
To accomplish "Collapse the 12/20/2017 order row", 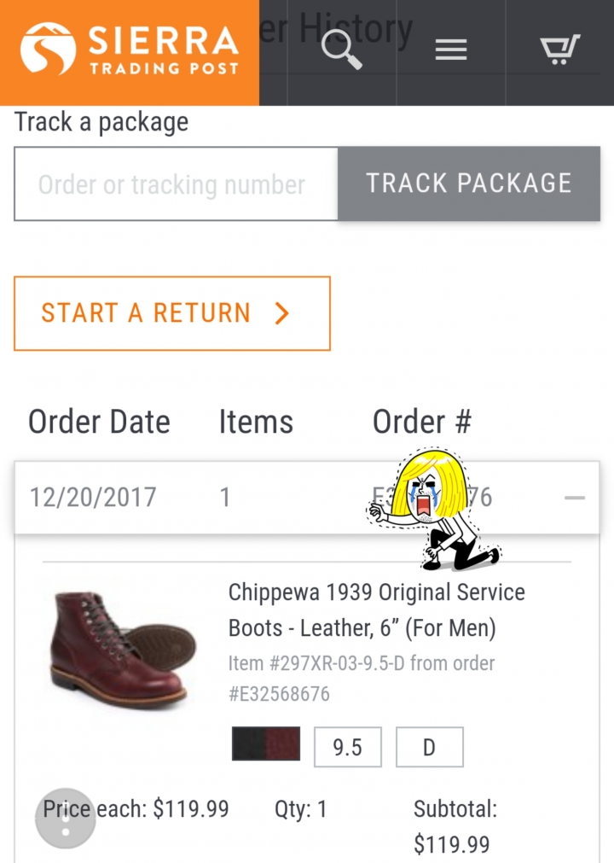I will 575,498.
